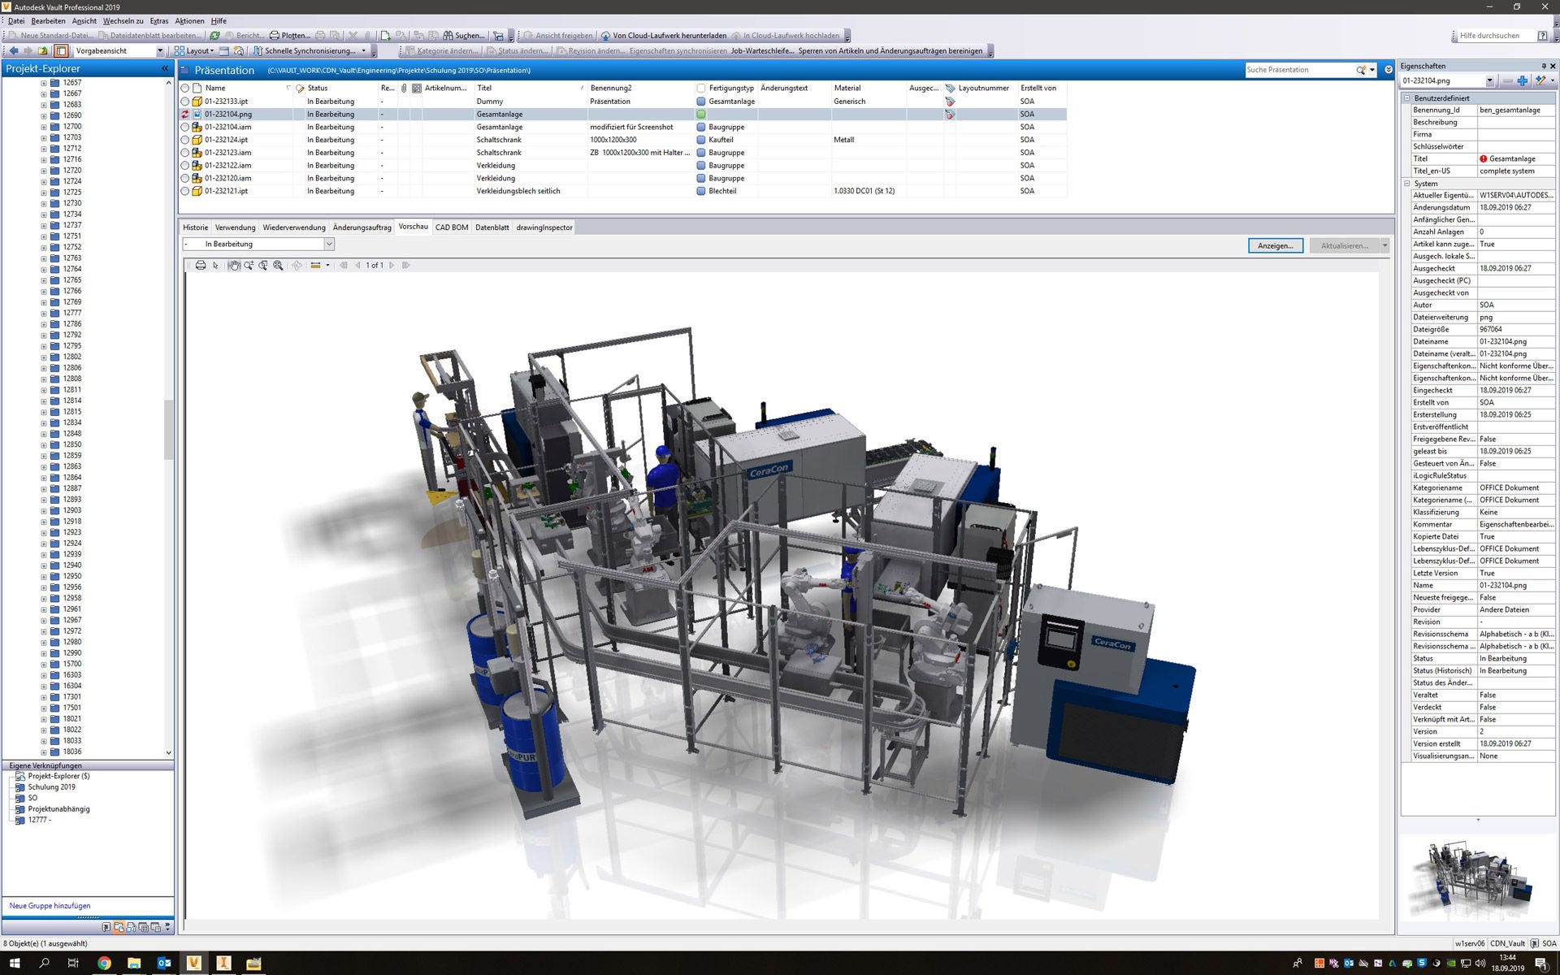Screen dimensions: 1560x975
Task: Click the refresh icon in main toolbar
Action: (214, 36)
